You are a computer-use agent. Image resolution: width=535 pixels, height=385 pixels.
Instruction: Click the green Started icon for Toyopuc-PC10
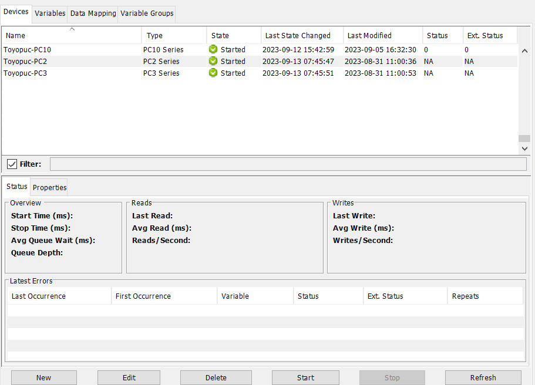[213, 49]
